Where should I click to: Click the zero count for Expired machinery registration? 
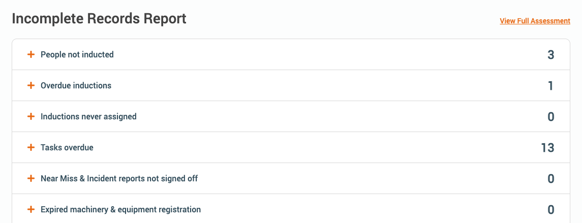(550, 210)
